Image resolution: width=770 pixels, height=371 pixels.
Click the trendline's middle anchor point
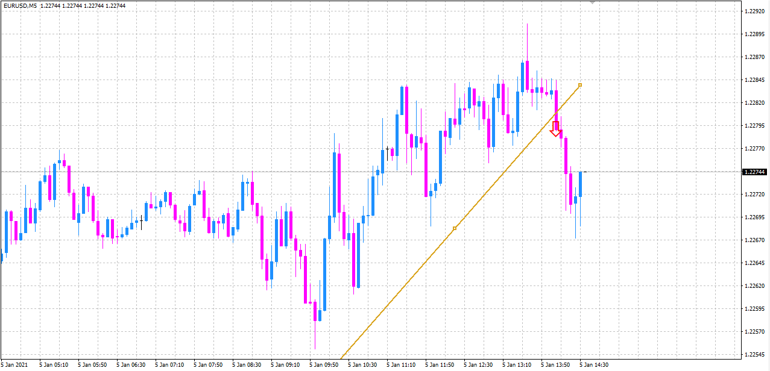[x=455, y=228]
